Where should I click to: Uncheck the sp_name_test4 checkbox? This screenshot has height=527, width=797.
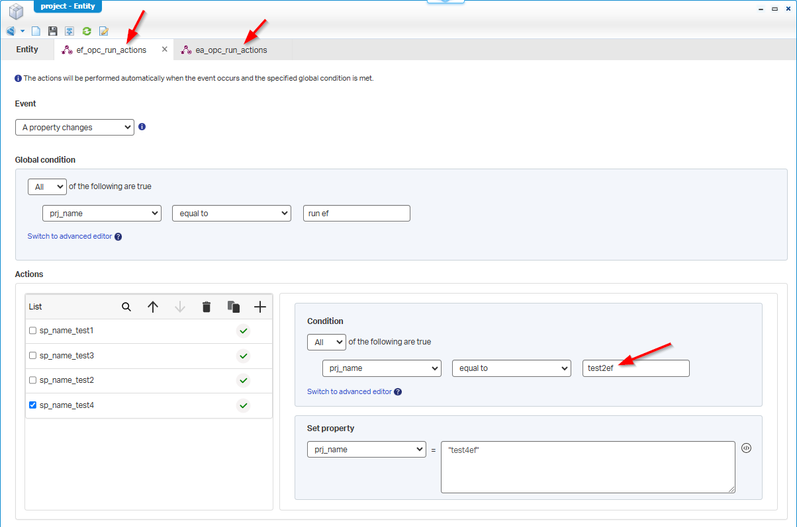click(32, 405)
